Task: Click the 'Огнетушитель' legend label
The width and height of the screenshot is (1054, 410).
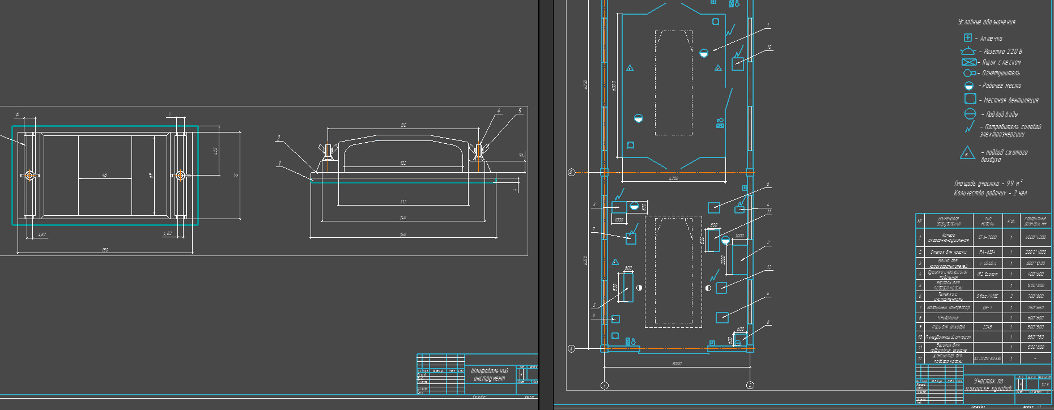Action: click(x=1001, y=73)
